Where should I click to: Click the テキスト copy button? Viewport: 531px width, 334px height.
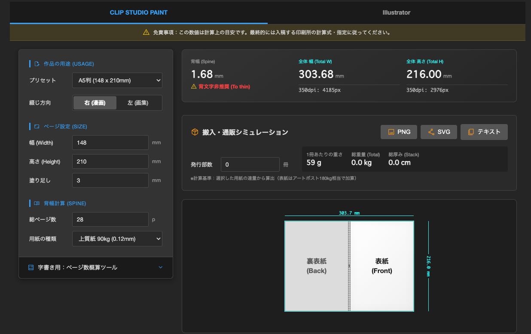(x=484, y=132)
